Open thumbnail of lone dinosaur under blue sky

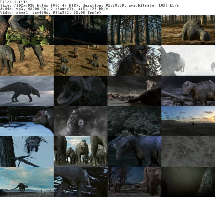[27, 182]
